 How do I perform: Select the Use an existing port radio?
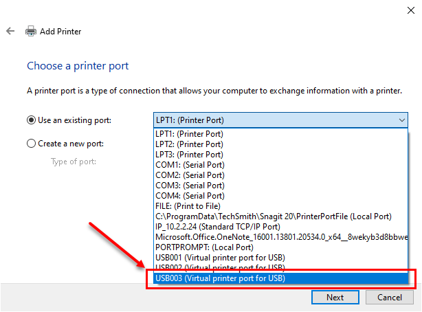tap(31, 120)
